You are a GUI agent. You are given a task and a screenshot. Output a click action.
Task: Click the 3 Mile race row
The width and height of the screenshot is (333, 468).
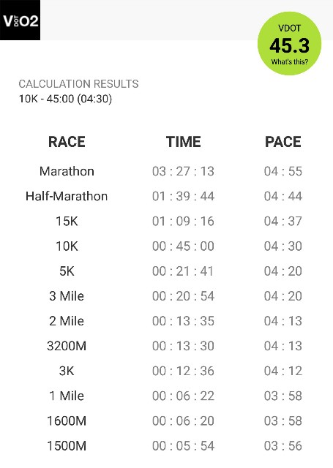click(166, 296)
